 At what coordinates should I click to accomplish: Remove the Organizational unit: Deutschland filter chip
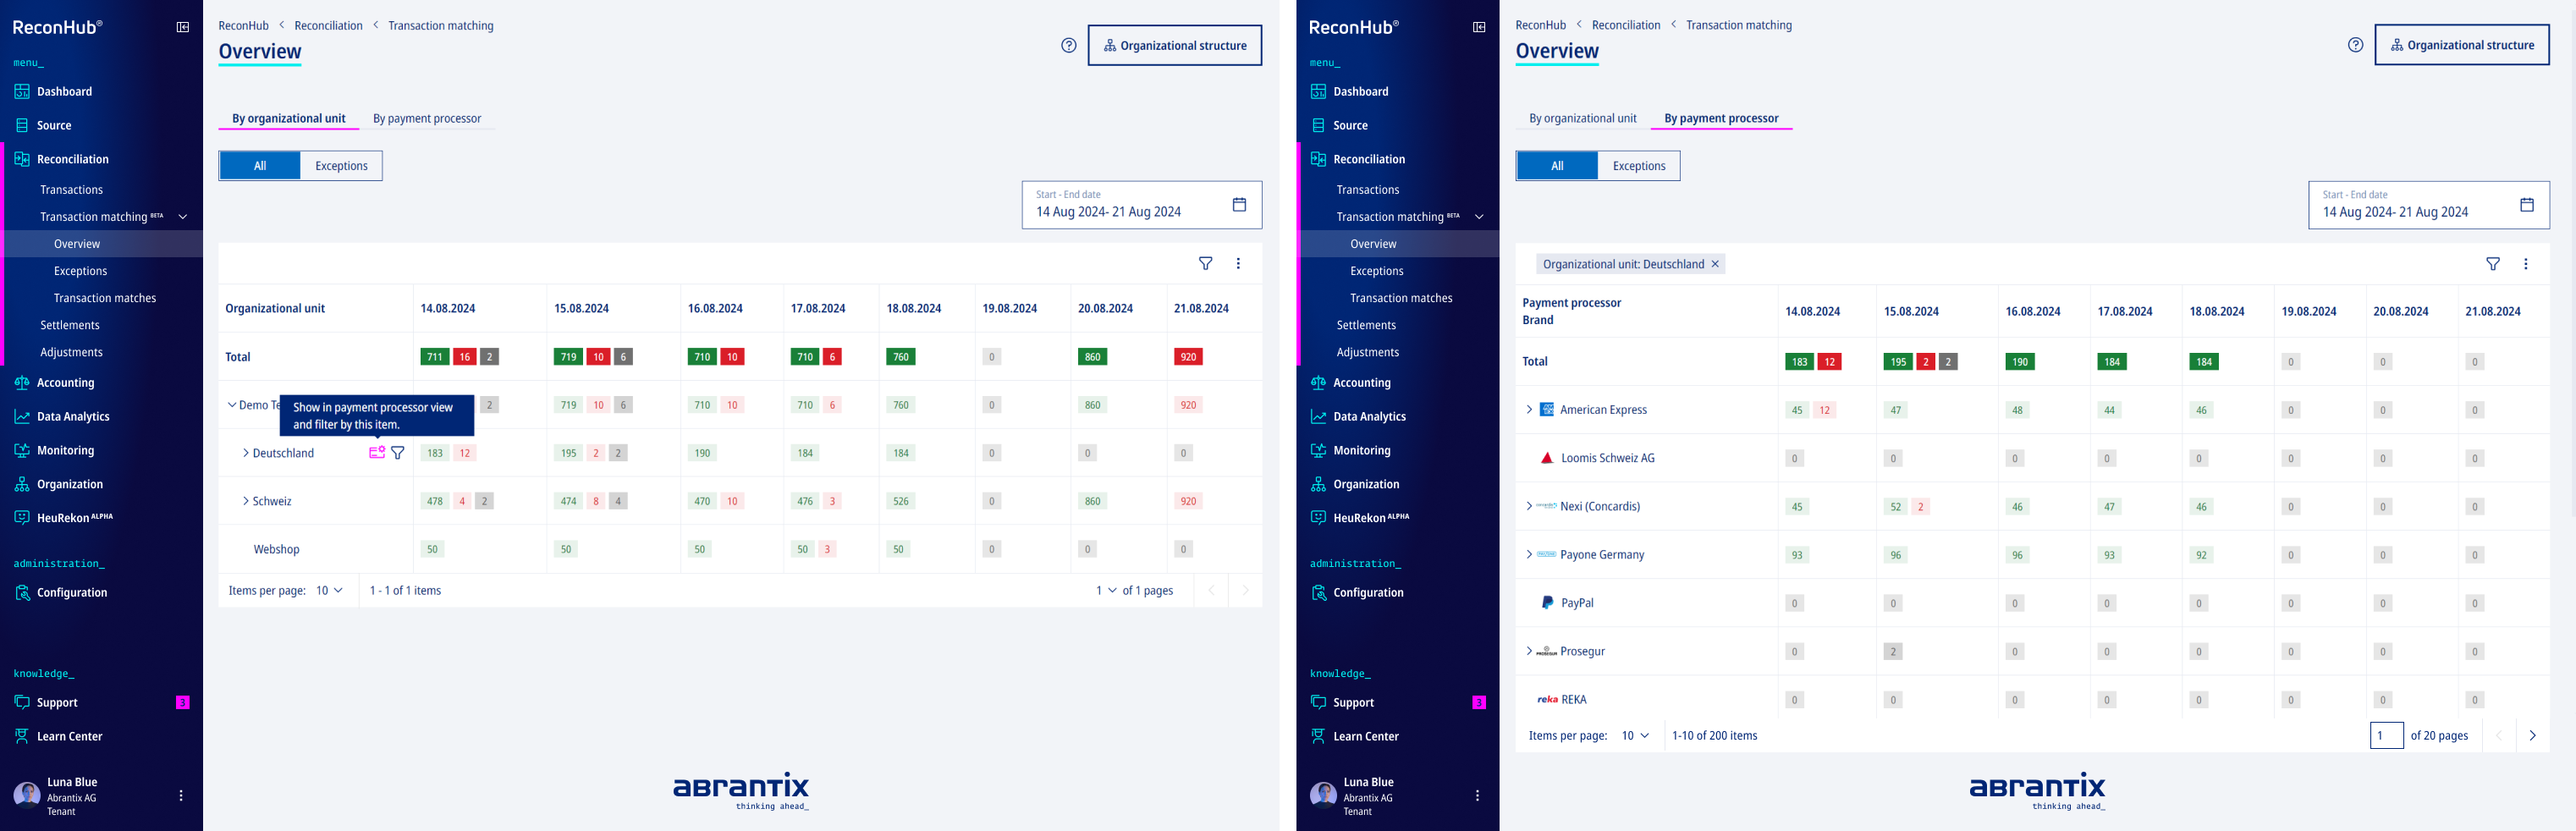pos(1715,264)
